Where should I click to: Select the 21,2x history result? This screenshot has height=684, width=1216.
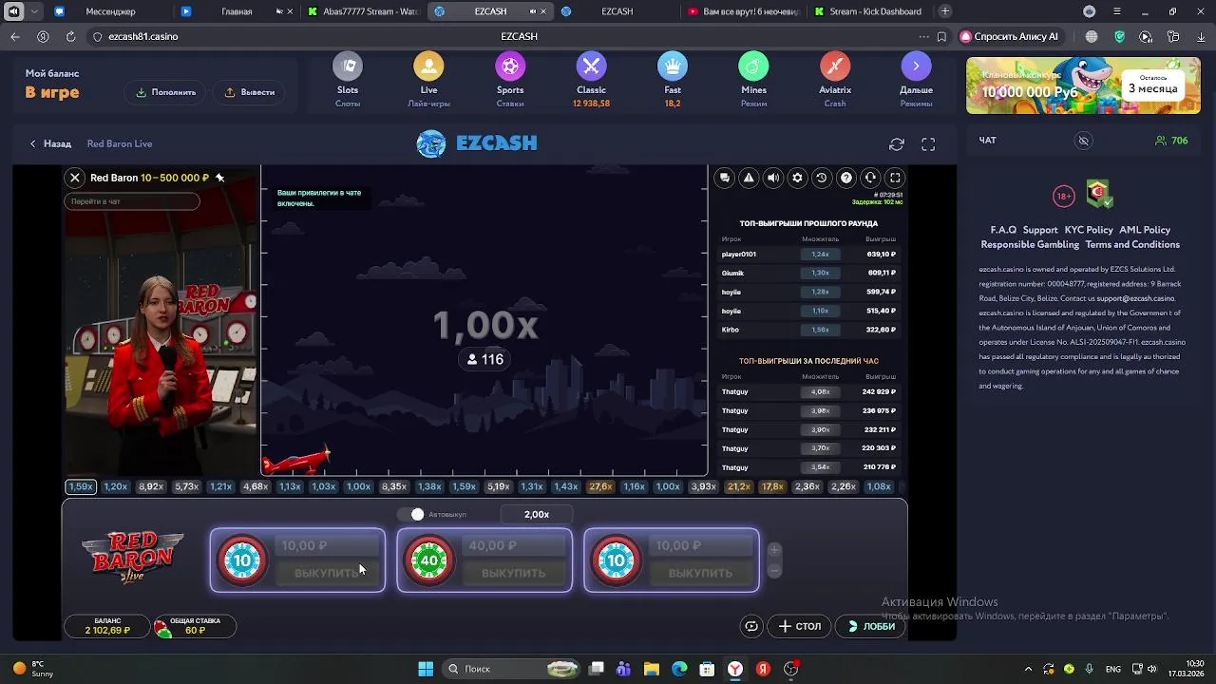point(738,486)
